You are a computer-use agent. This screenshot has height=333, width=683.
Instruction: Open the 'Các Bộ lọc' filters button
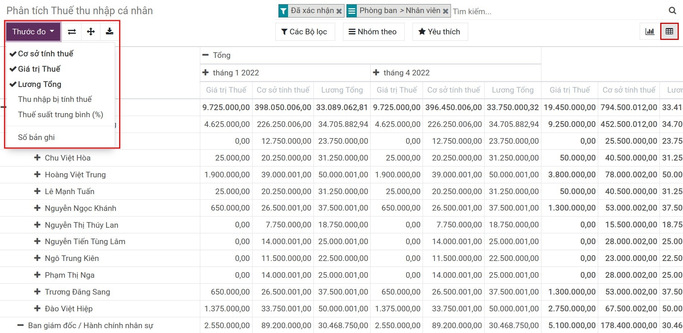tap(305, 32)
